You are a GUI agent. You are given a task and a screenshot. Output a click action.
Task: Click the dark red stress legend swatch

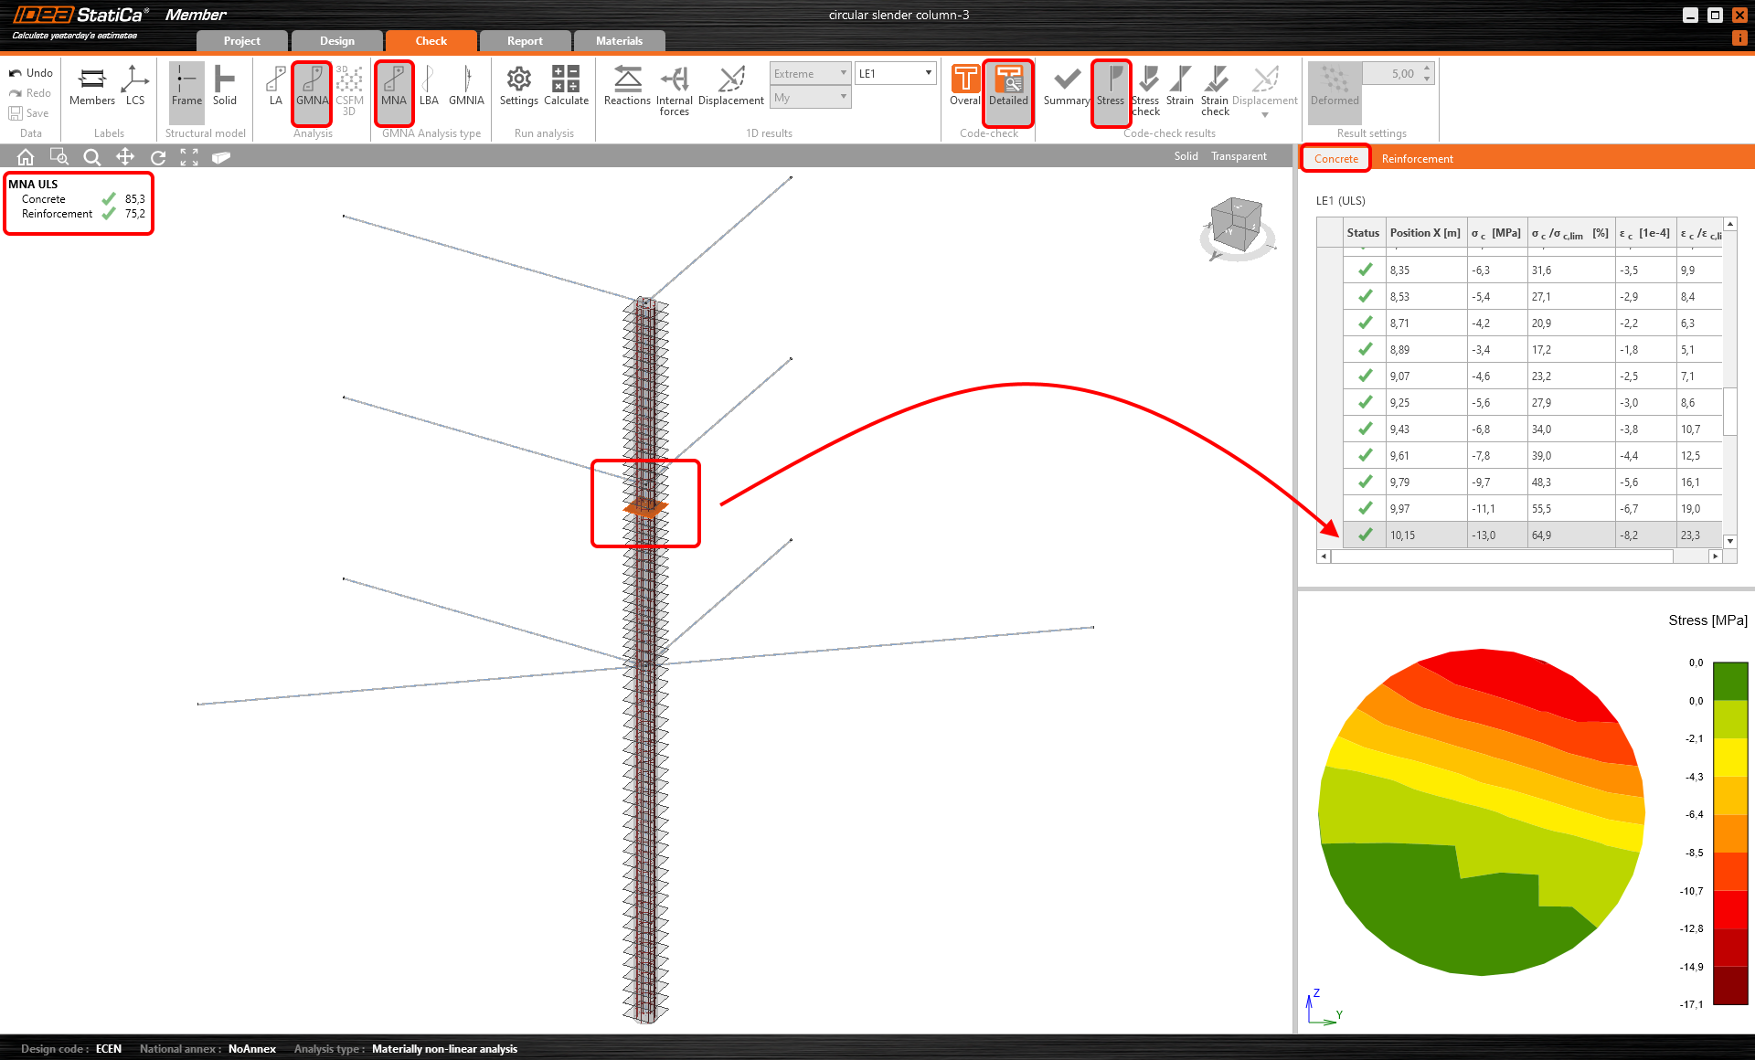1729,985
